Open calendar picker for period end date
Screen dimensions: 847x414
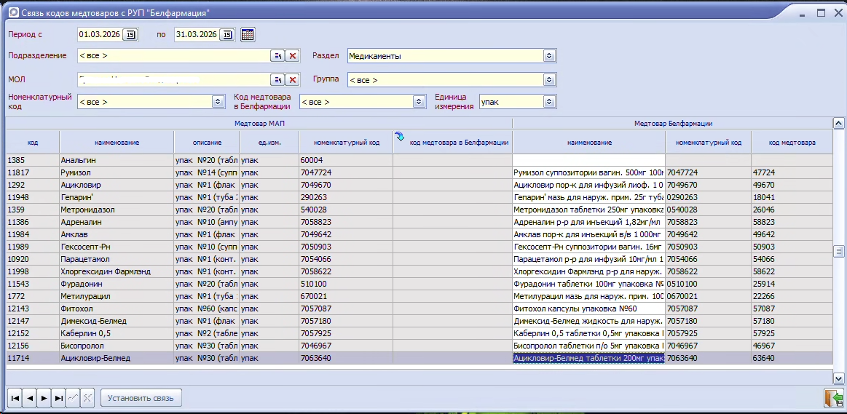point(227,34)
